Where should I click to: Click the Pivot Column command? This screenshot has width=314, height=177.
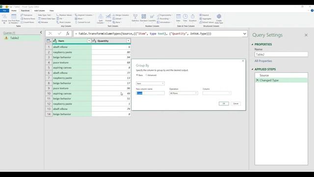click(63, 22)
